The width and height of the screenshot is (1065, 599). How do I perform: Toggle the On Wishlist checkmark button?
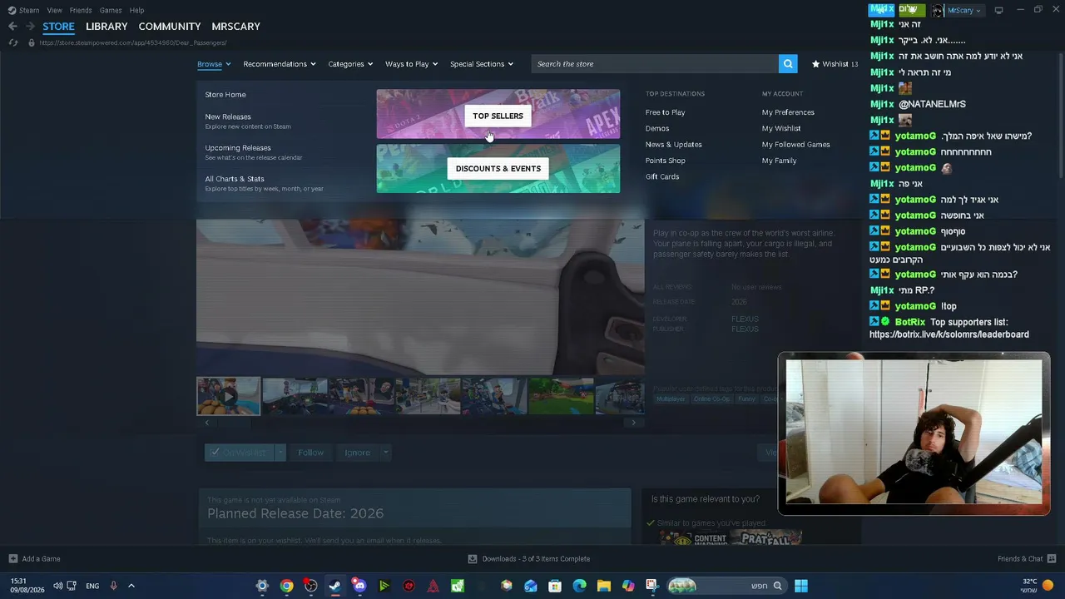click(238, 453)
